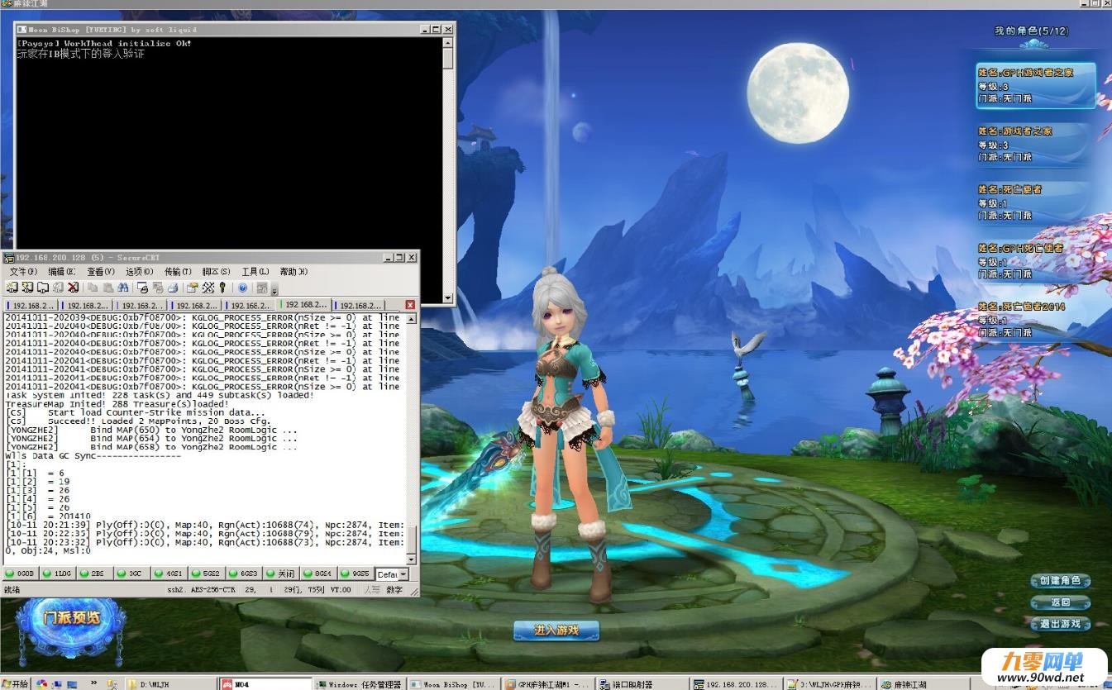Click the SecureCRT terminal scrollbar up arrow
This screenshot has height=690, width=1112.
click(413, 317)
